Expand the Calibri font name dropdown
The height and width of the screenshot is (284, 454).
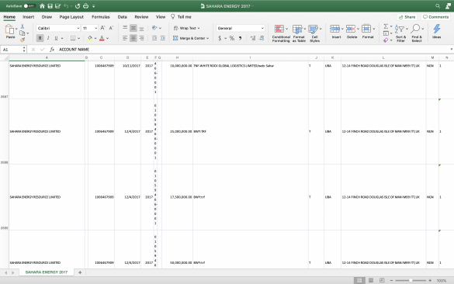[x=78, y=28]
